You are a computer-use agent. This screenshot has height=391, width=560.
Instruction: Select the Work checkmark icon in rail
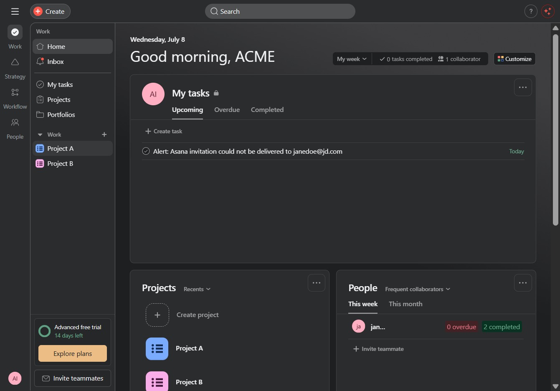15,32
